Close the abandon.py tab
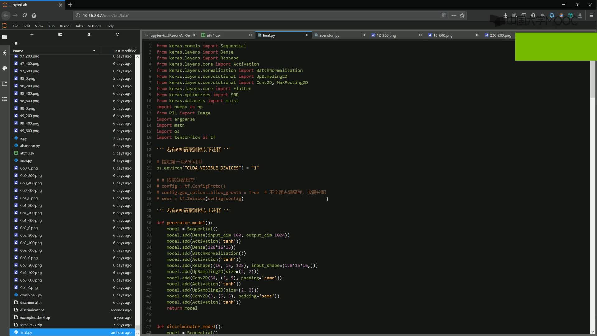The width and height of the screenshot is (597, 336). tap(363, 35)
